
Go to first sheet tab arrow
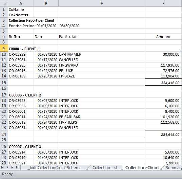click(x=2, y=167)
